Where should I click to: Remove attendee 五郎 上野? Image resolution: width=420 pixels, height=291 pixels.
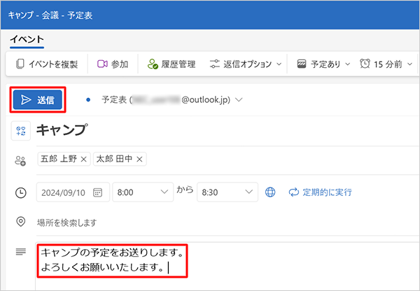coord(83,159)
